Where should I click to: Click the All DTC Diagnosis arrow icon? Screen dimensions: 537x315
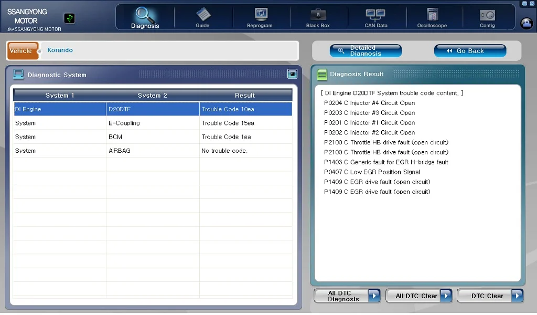(x=374, y=296)
